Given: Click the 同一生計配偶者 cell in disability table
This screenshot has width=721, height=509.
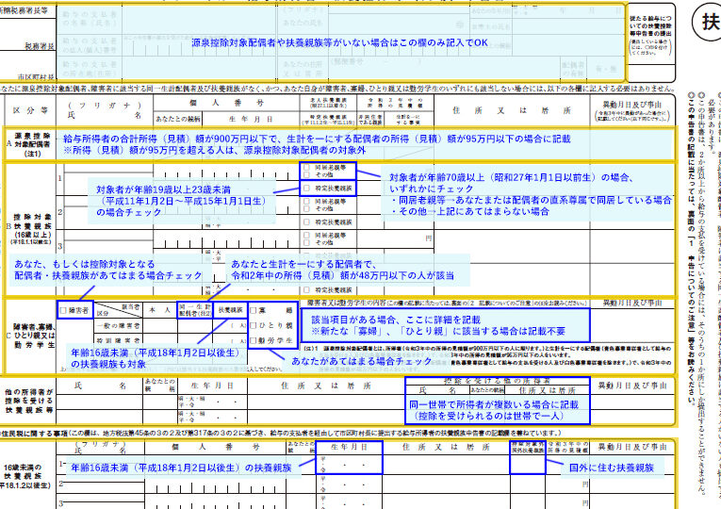Looking at the screenshot, I should tap(194, 309).
